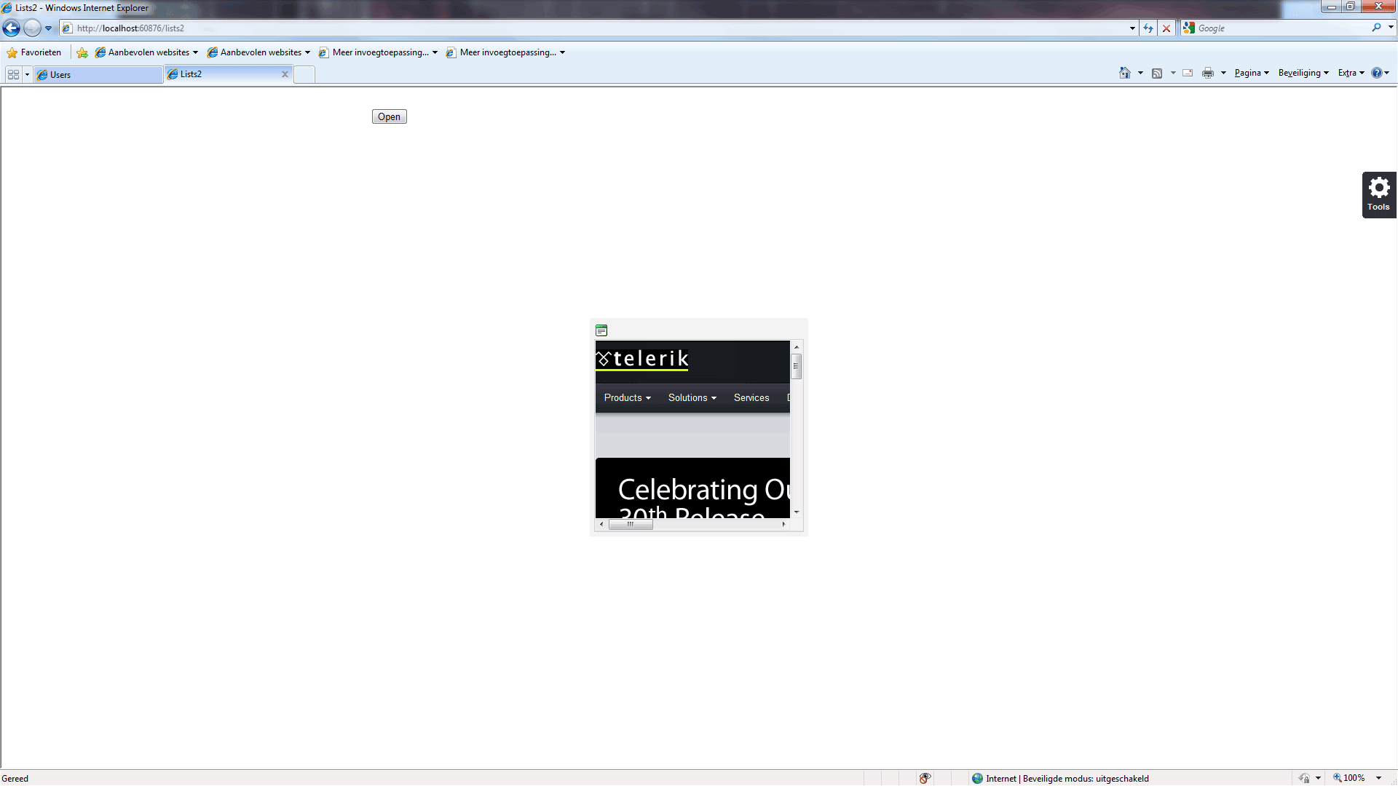1398x786 pixels.
Task: Click the Quick Tabs grid icon
Action: point(13,74)
